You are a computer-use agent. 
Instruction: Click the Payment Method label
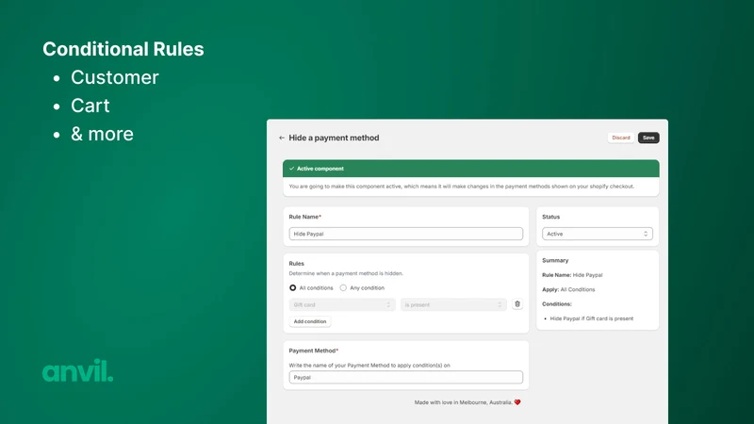pos(314,351)
